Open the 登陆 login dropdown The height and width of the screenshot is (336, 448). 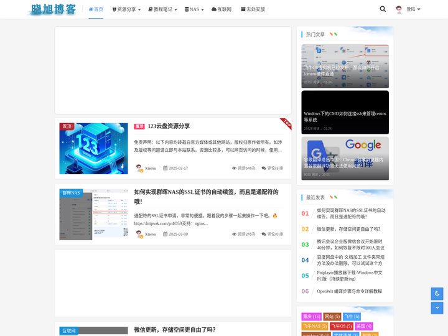(x=413, y=9)
